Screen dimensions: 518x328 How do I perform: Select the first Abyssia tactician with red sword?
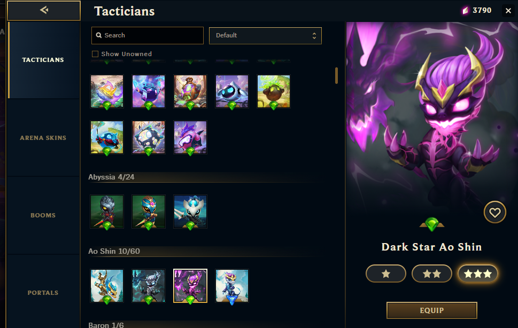[107, 212]
